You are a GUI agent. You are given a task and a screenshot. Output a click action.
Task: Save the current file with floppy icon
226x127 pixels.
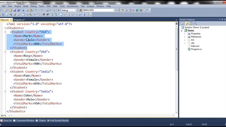point(14,10)
